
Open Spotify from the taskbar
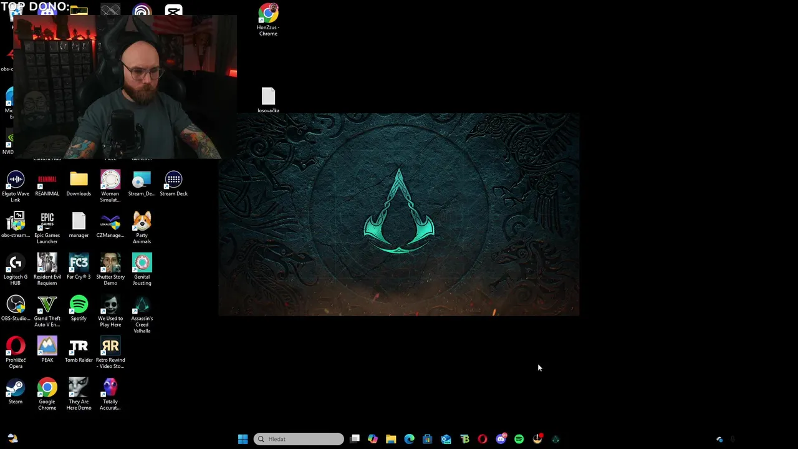(x=519, y=439)
